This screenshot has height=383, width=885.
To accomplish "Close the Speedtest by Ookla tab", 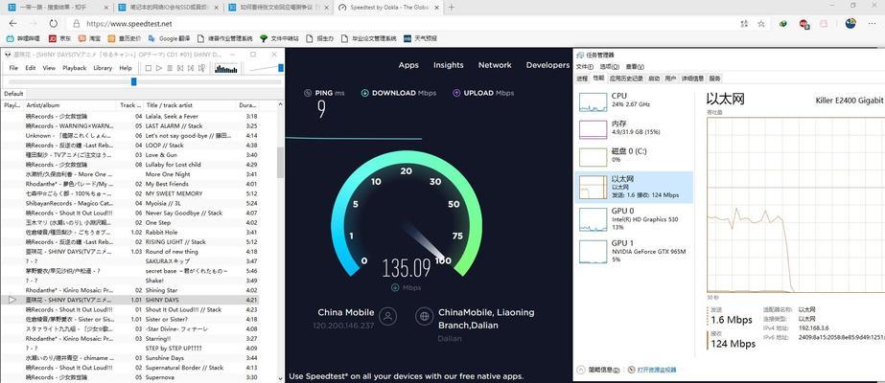I will (435, 8).
